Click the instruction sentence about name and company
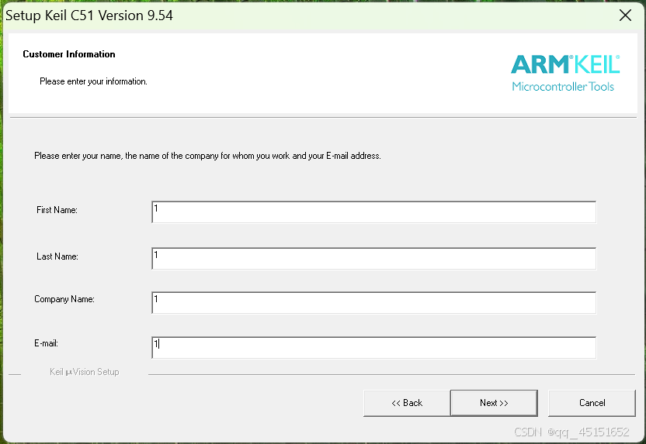 [207, 156]
